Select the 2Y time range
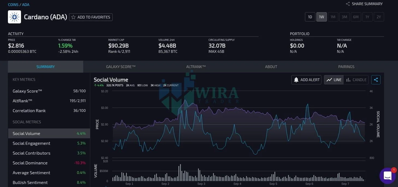Viewport: 398px width, 187px height. pyautogui.click(x=379, y=17)
